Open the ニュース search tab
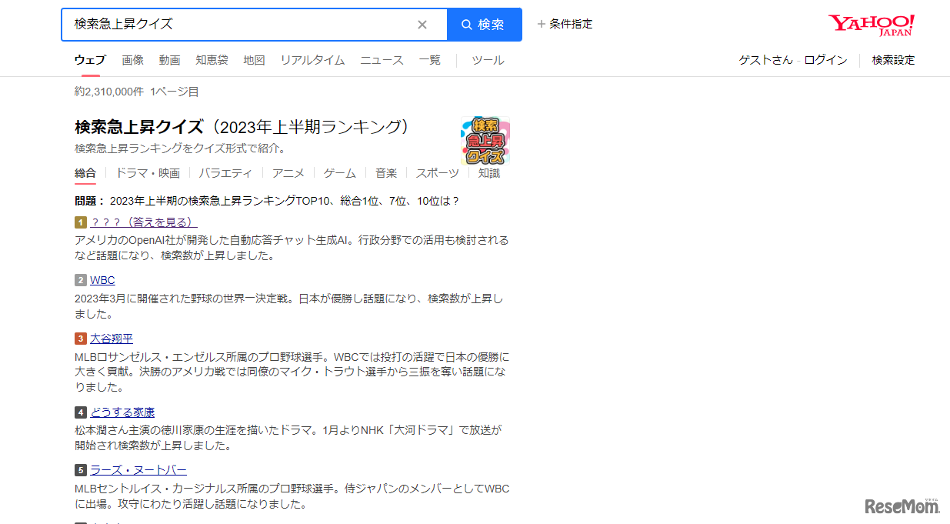 [x=382, y=59]
